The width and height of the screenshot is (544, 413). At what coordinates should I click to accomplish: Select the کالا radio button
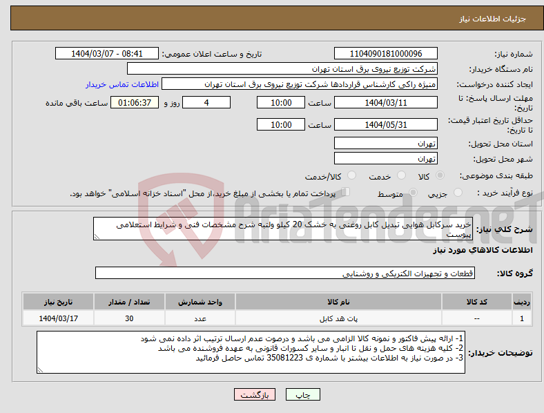pos(440,175)
